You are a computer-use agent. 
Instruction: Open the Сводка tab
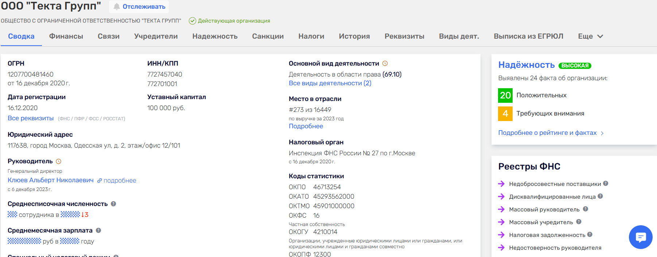[21, 36]
